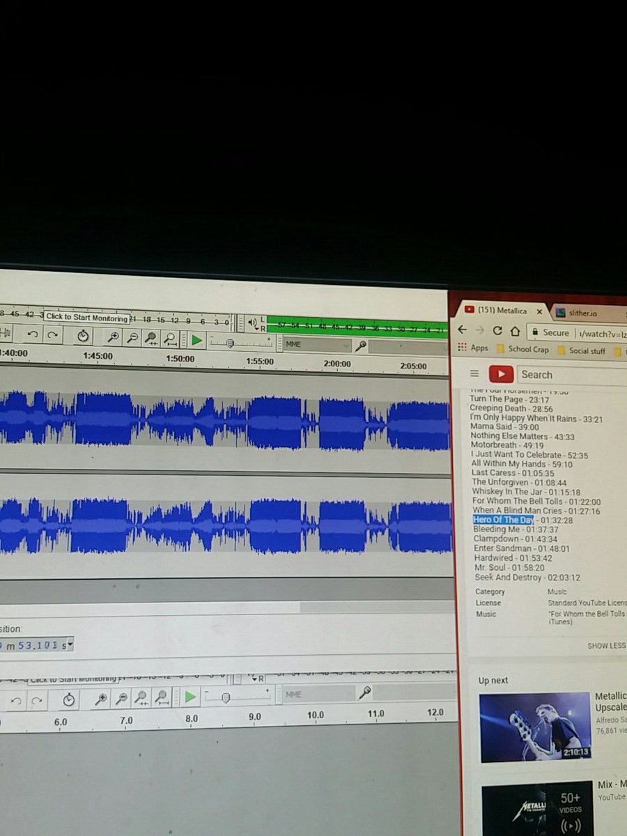
Task: Open selection time format dropdown arrow
Action: (x=70, y=646)
